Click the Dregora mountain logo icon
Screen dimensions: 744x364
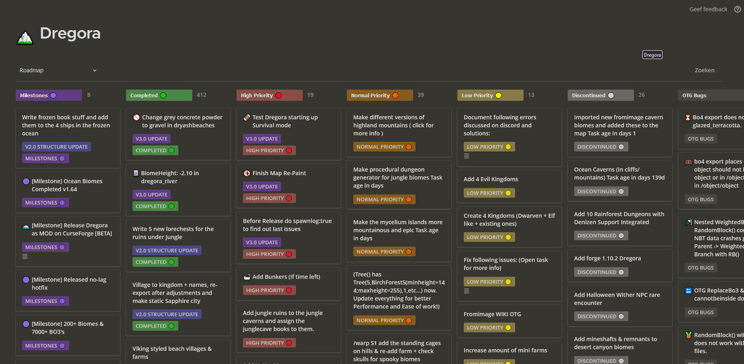[25, 37]
